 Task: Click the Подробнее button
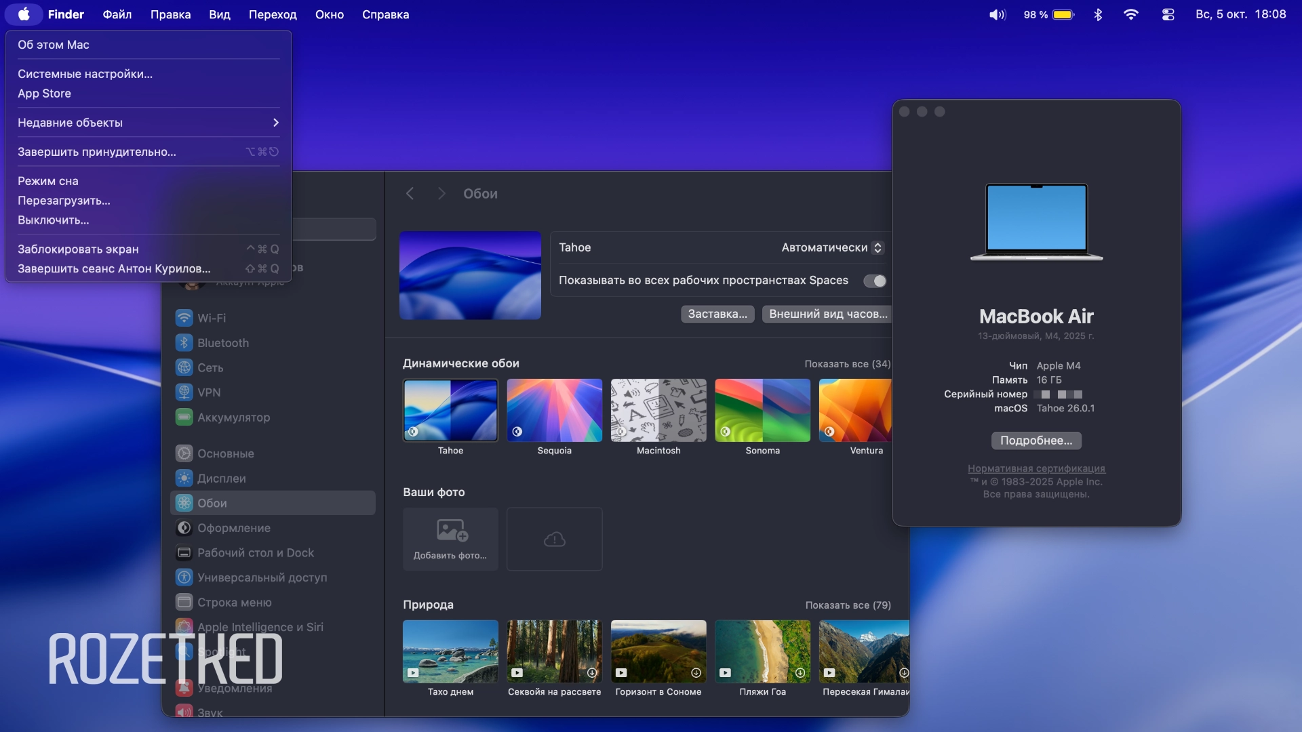pyautogui.click(x=1035, y=441)
